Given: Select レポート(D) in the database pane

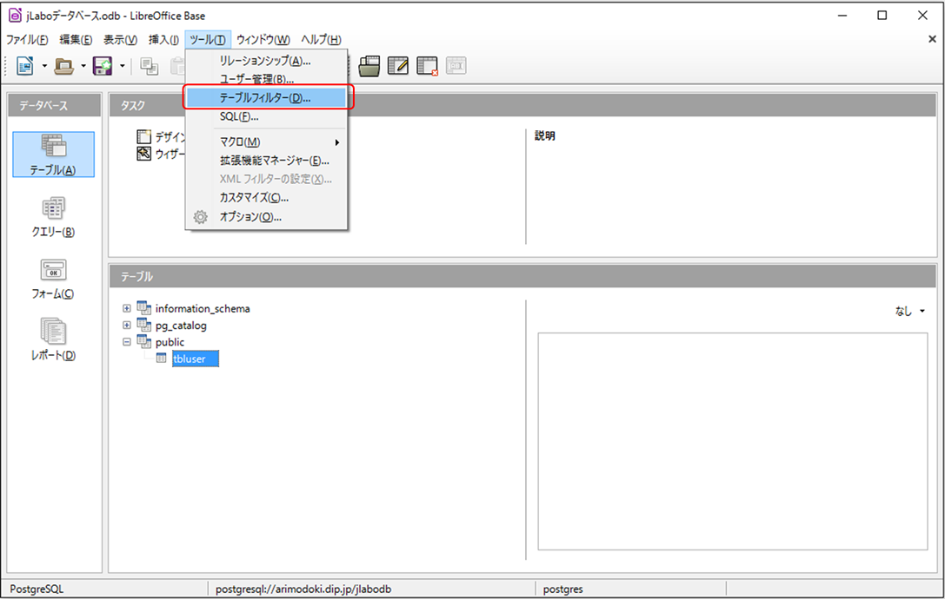Looking at the screenshot, I should 54,340.
